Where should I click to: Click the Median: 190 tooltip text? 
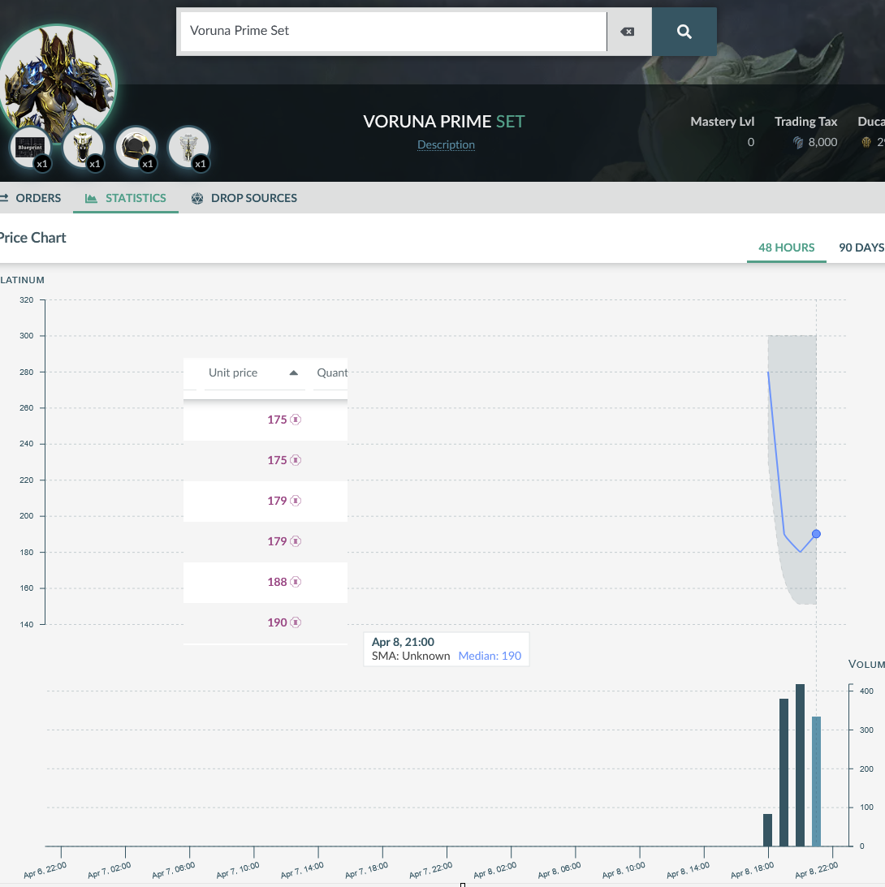tap(490, 656)
